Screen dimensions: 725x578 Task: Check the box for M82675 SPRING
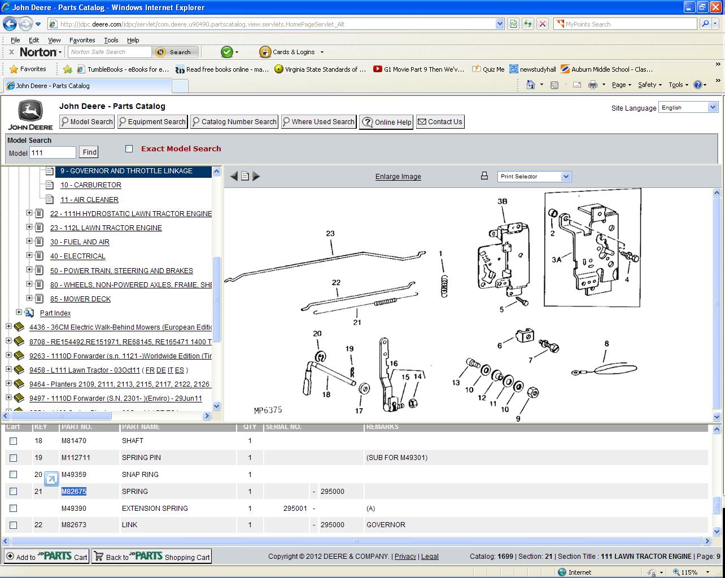tap(14, 491)
